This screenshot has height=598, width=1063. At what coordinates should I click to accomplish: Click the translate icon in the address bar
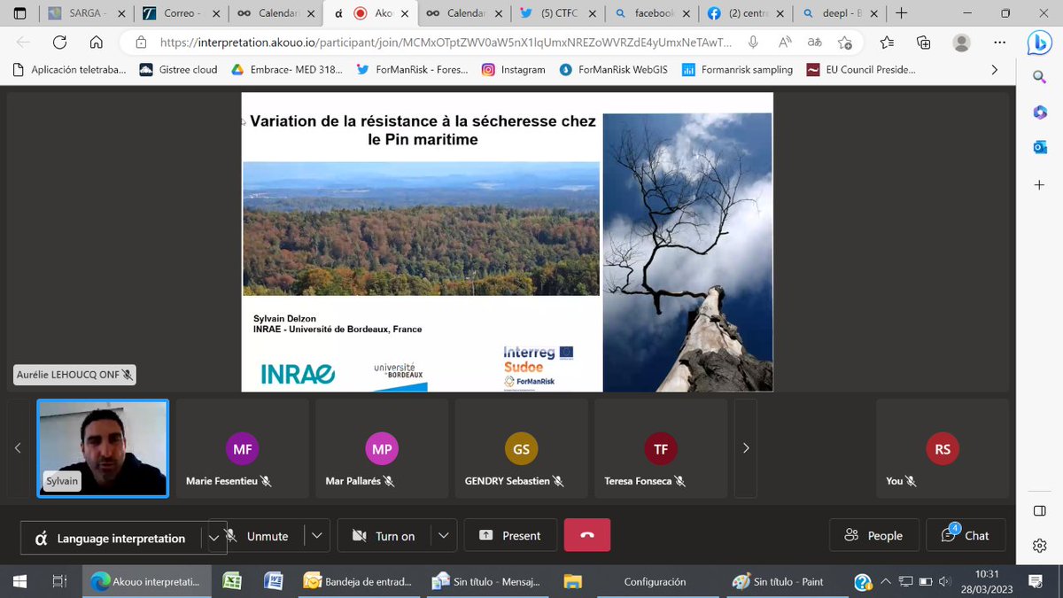(x=815, y=42)
